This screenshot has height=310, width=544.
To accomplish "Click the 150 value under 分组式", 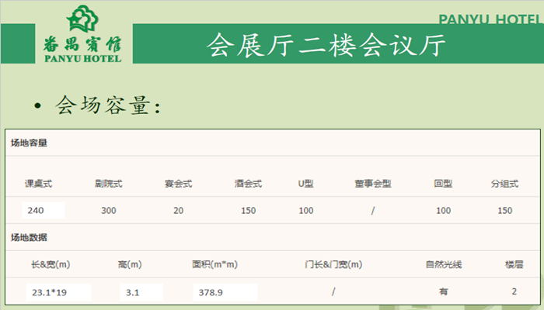I will coord(505,211).
